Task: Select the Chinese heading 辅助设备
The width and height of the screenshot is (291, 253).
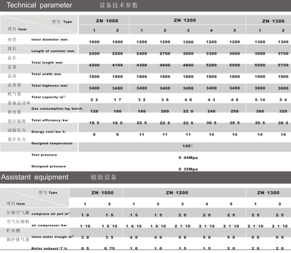Action: pyautogui.click(x=104, y=178)
